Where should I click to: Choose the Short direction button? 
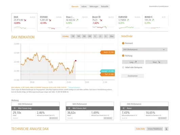pyautogui.click(x=156, y=62)
